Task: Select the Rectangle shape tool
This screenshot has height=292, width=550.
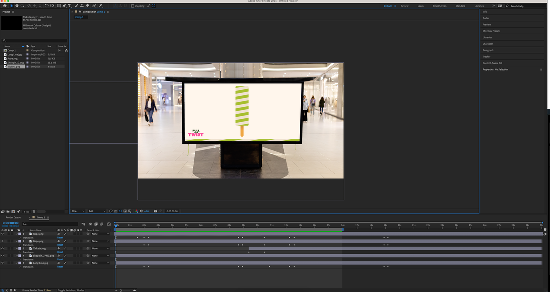Action: click(59, 6)
